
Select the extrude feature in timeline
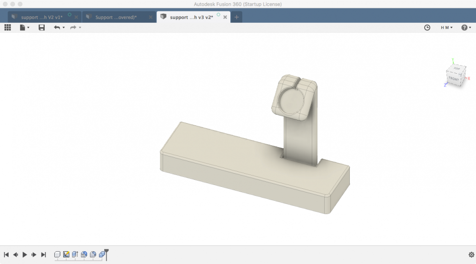coord(75,254)
